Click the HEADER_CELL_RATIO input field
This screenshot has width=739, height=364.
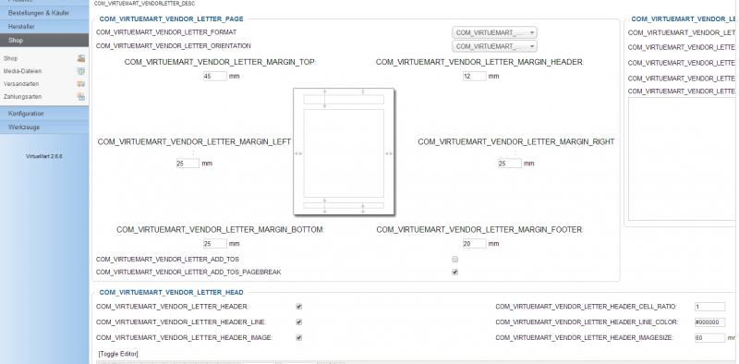click(x=709, y=307)
